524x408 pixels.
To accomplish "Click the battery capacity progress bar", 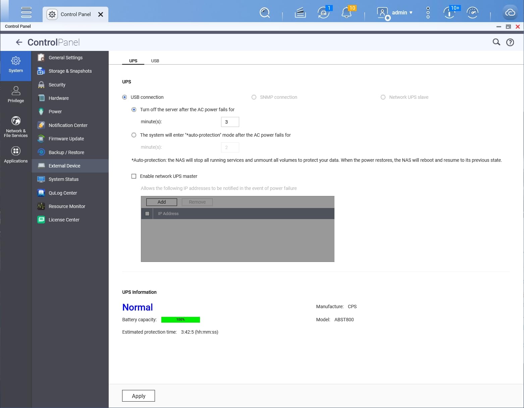I will pos(180,320).
